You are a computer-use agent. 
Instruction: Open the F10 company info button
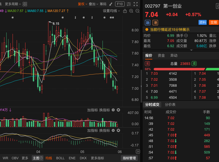(120, 4)
